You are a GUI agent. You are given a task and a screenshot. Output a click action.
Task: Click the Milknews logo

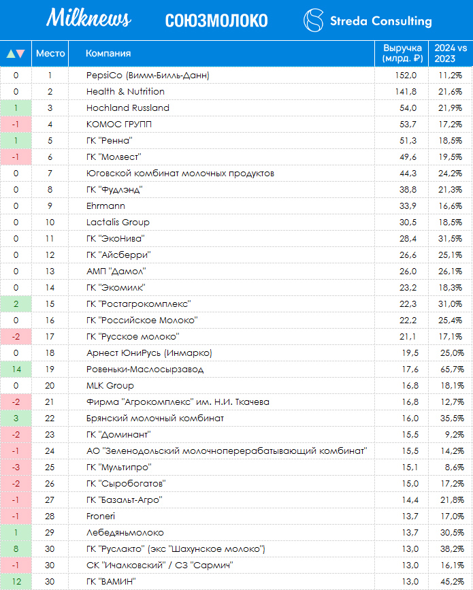[88, 18]
